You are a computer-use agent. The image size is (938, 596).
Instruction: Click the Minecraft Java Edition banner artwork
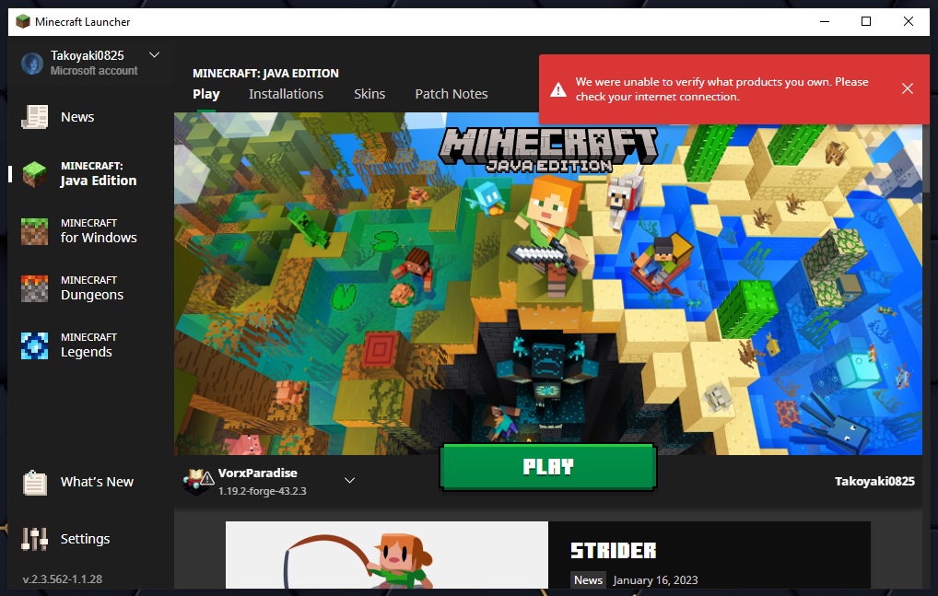pyautogui.click(x=548, y=284)
